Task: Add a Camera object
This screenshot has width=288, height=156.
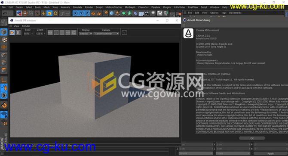Action: point(147,13)
